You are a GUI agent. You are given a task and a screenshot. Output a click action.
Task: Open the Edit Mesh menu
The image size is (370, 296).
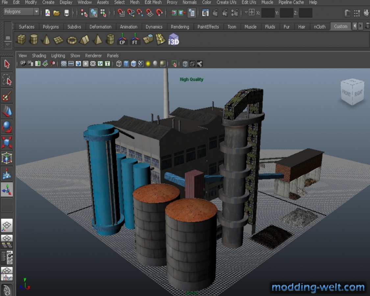pos(153,2)
